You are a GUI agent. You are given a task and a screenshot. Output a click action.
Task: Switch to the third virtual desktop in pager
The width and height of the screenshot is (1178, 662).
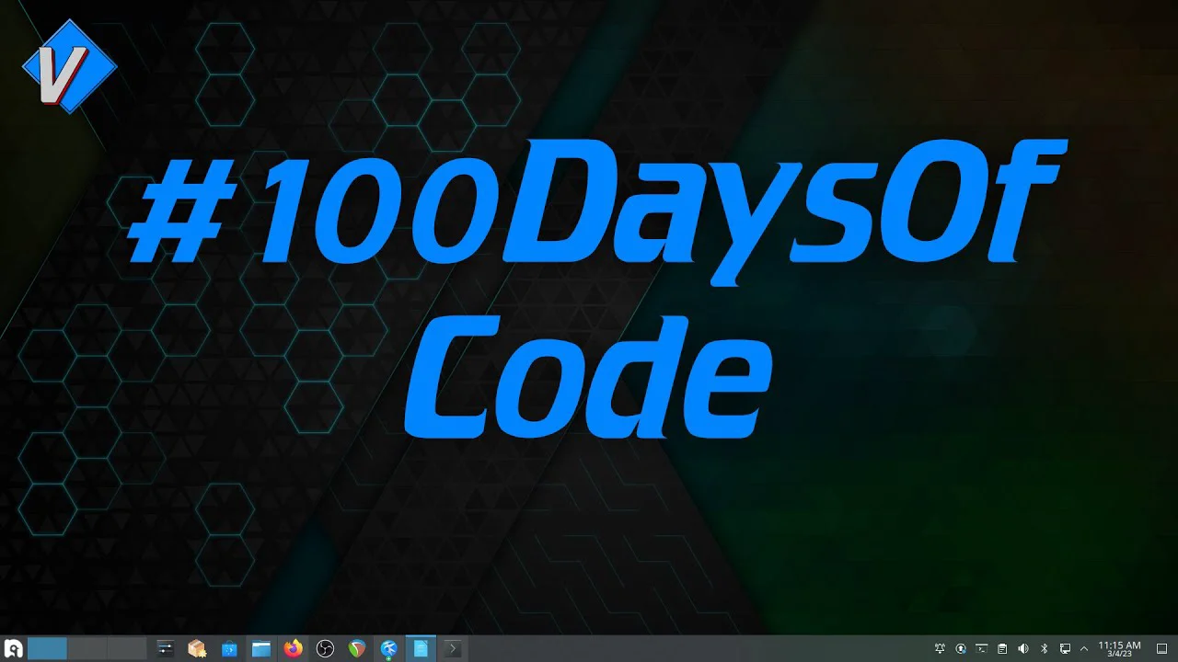[127, 649]
